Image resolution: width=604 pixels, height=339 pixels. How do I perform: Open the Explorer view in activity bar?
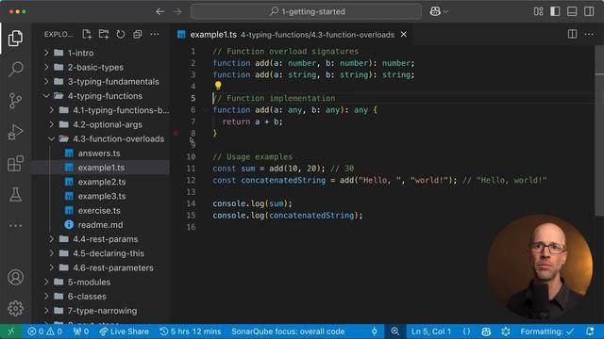pyautogui.click(x=15, y=38)
